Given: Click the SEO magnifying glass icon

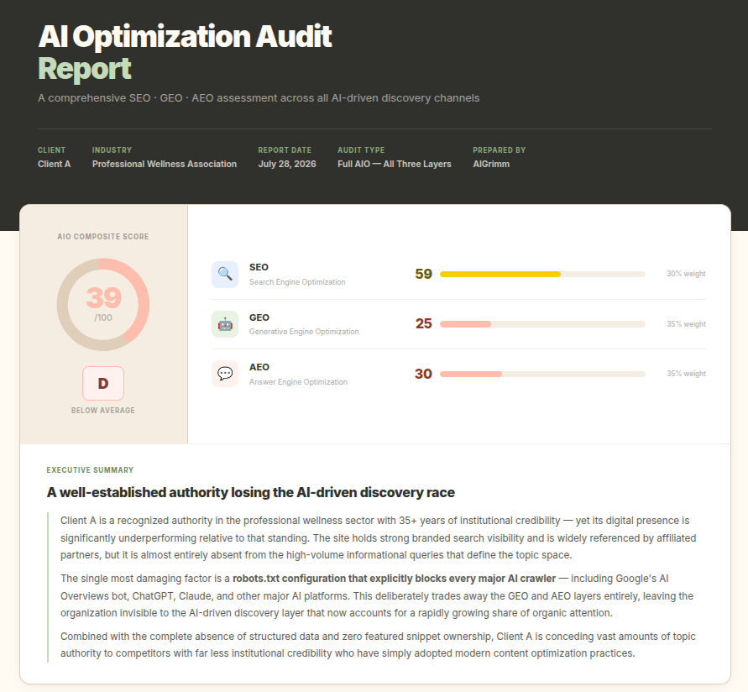Looking at the screenshot, I should [225, 275].
